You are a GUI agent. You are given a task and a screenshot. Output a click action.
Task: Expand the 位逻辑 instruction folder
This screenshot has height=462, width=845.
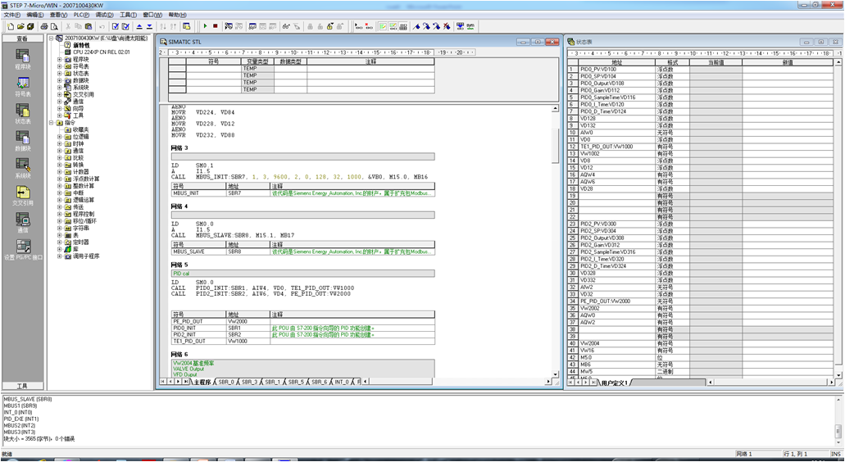(x=60, y=137)
